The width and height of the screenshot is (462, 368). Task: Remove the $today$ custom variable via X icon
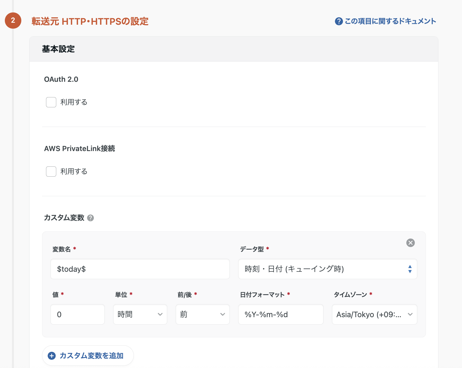pyautogui.click(x=410, y=243)
